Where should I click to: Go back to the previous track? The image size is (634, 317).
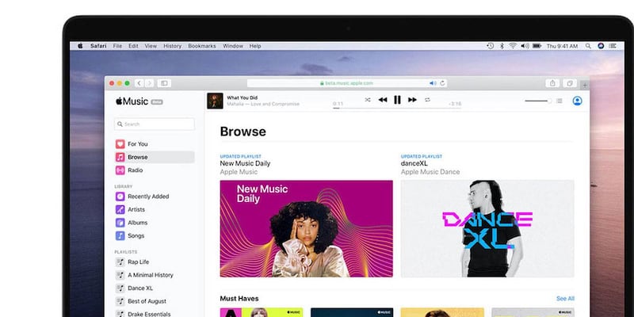pos(382,100)
